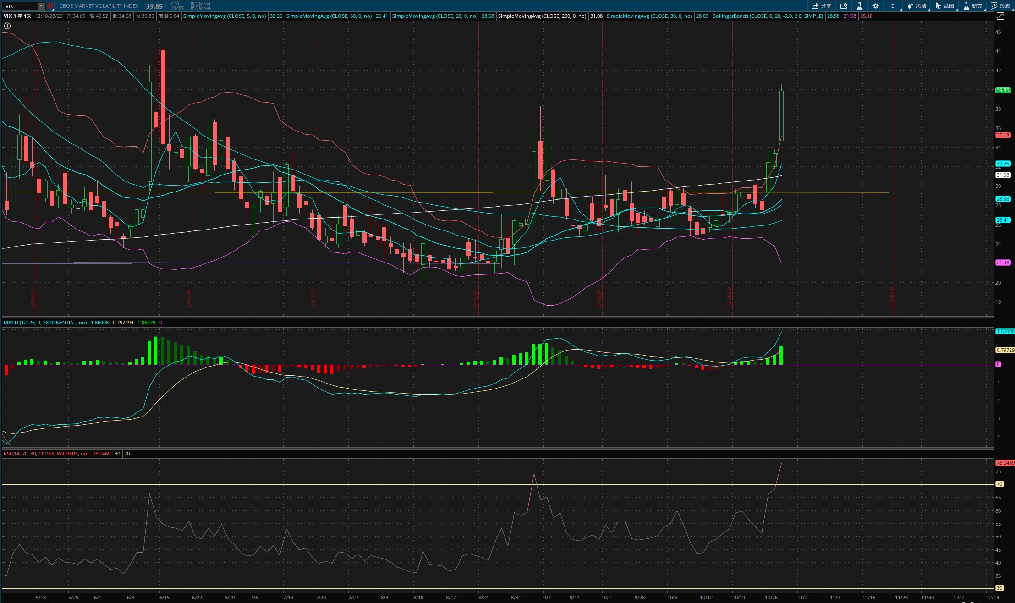Click the CBOE MARKET VOLATILITY INDEX title

pyautogui.click(x=99, y=6)
